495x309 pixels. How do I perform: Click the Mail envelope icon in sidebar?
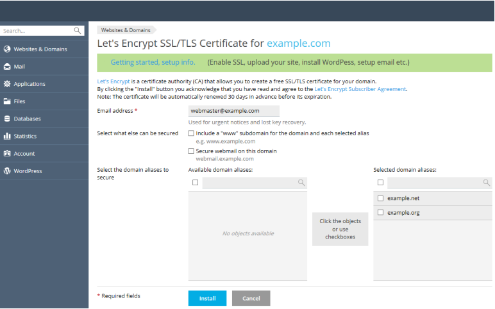[x=7, y=67]
